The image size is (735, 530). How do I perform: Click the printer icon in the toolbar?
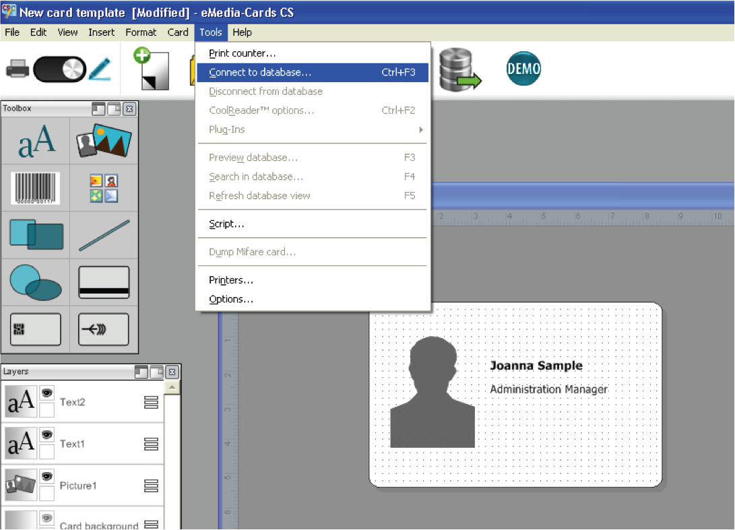click(18, 69)
